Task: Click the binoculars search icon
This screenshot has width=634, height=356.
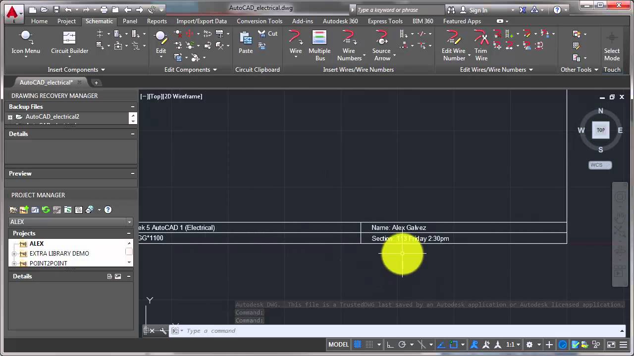Action: [x=451, y=10]
